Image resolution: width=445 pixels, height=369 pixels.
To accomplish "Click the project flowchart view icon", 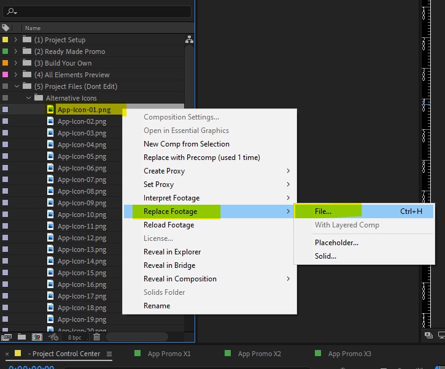I will (x=189, y=40).
